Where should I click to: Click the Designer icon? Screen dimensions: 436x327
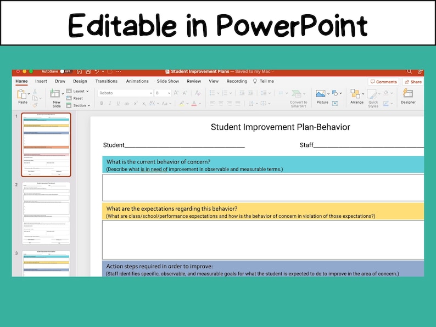pyautogui.click(x=408, y=93)
